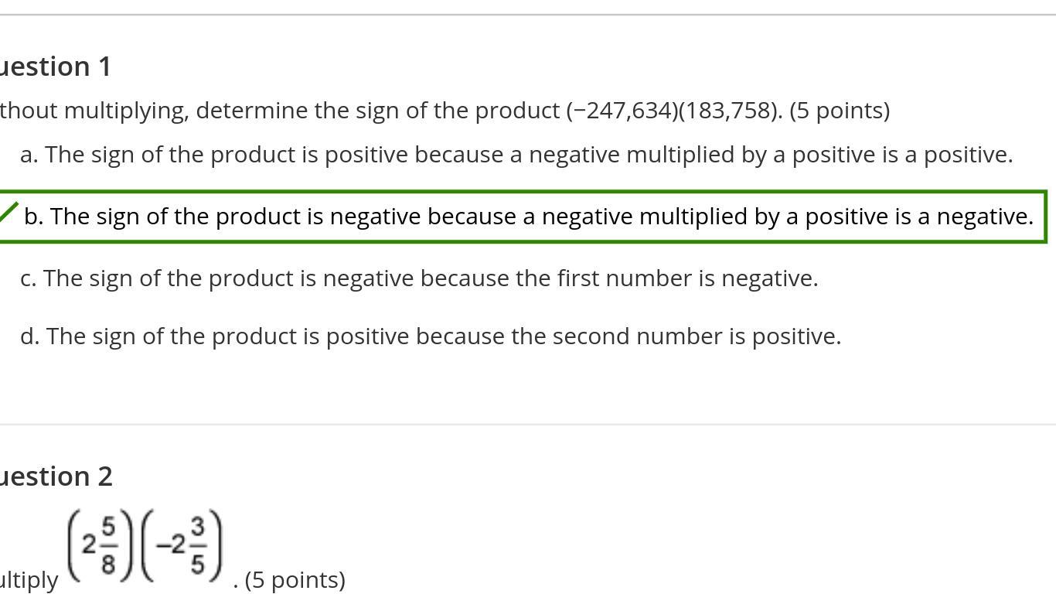
Task: Click the word "Multiply" in Question 2
Action: [29, 580]
